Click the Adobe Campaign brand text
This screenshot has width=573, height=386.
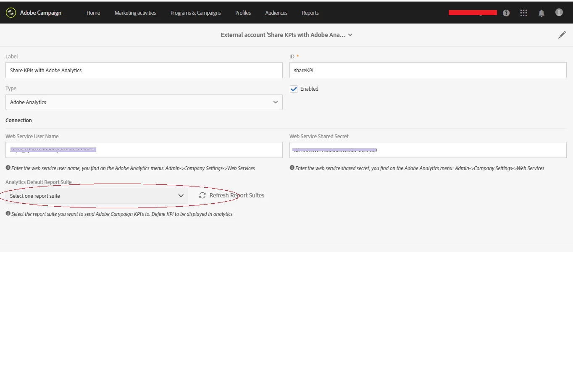(41, 13)
